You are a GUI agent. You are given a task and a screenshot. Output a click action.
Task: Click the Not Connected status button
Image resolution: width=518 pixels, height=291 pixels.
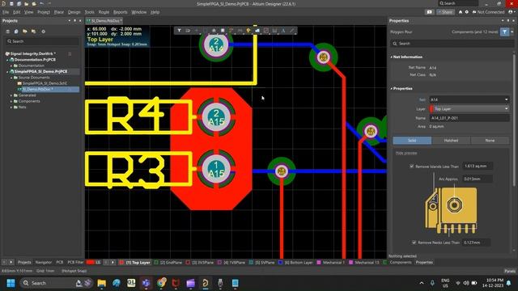pos(488,12)
